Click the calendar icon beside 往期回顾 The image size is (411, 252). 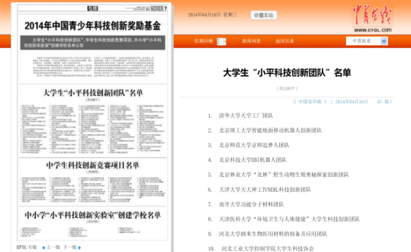(x=222, y=41)
